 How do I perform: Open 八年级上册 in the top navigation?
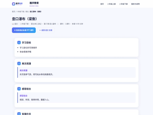(x=111, y=4)
